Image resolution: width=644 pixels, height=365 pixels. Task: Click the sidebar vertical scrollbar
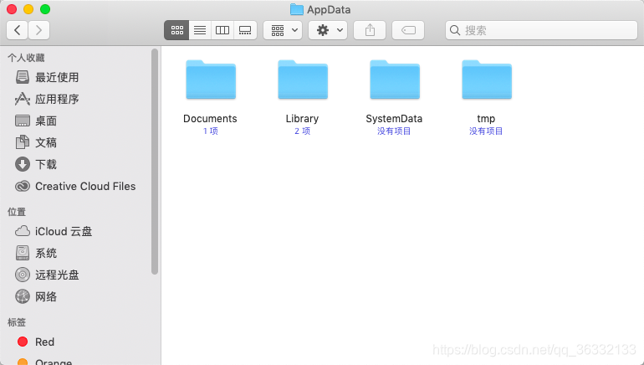coord(155,162)
